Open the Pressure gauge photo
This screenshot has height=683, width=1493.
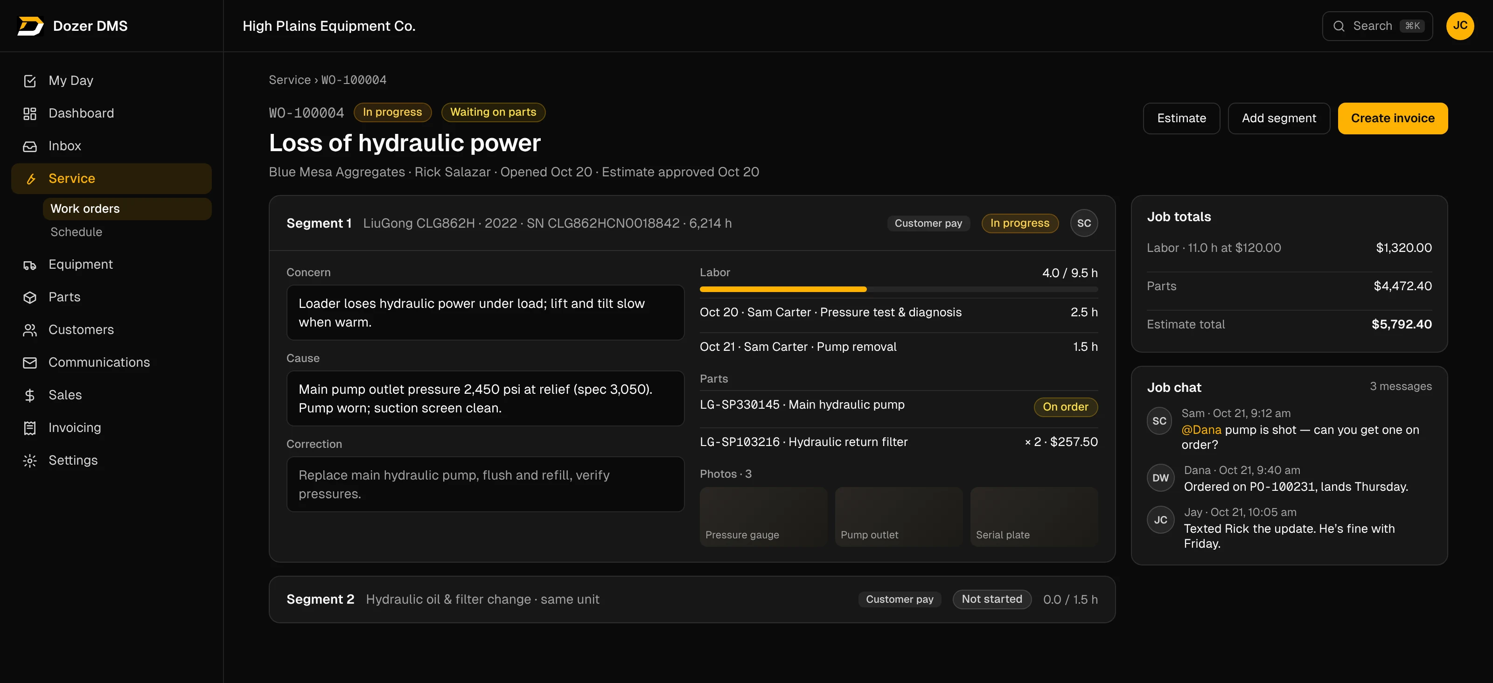pyautogui.click(x=763, y=517)
